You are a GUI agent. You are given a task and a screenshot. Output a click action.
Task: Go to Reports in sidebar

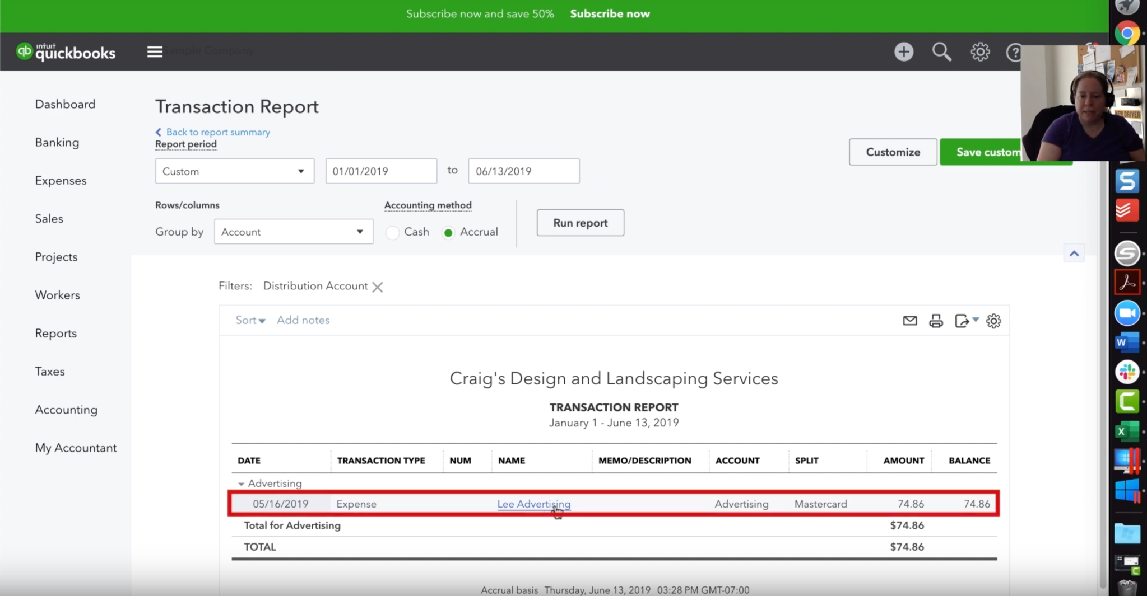pos(55,333)
